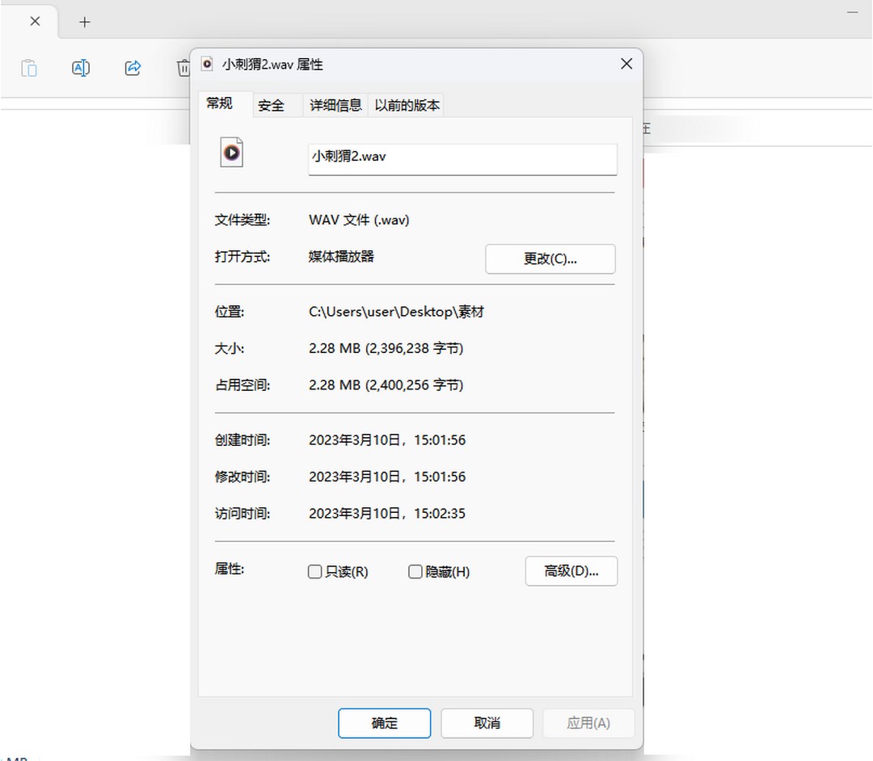Click the 更改(C)... button to change default app
Screen dimensions: 873x761
(x=550, y=259)
